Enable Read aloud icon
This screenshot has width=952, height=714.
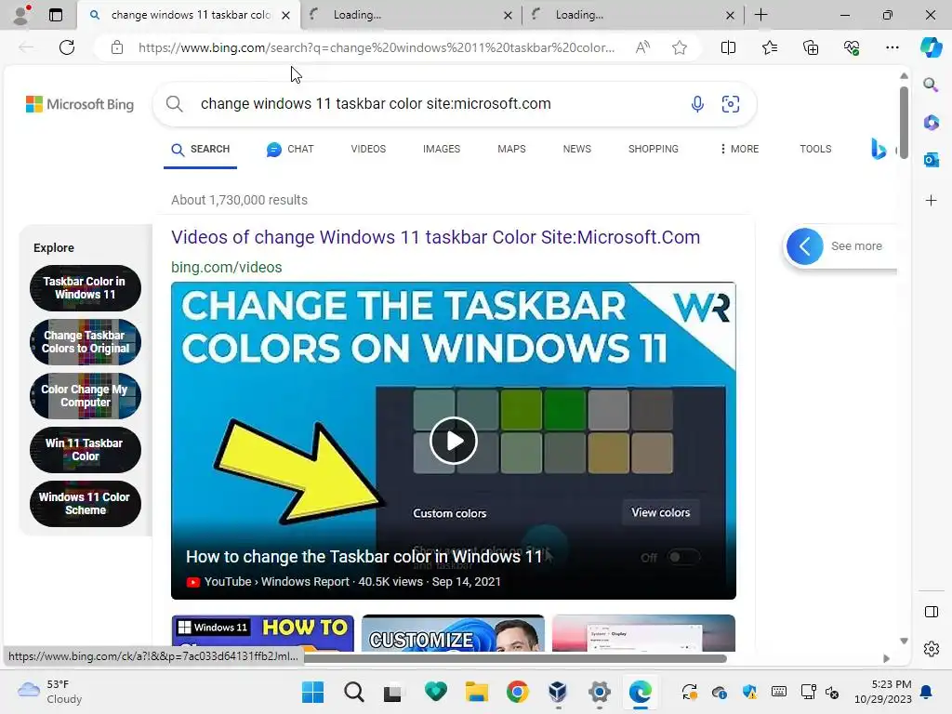(642, 47)
